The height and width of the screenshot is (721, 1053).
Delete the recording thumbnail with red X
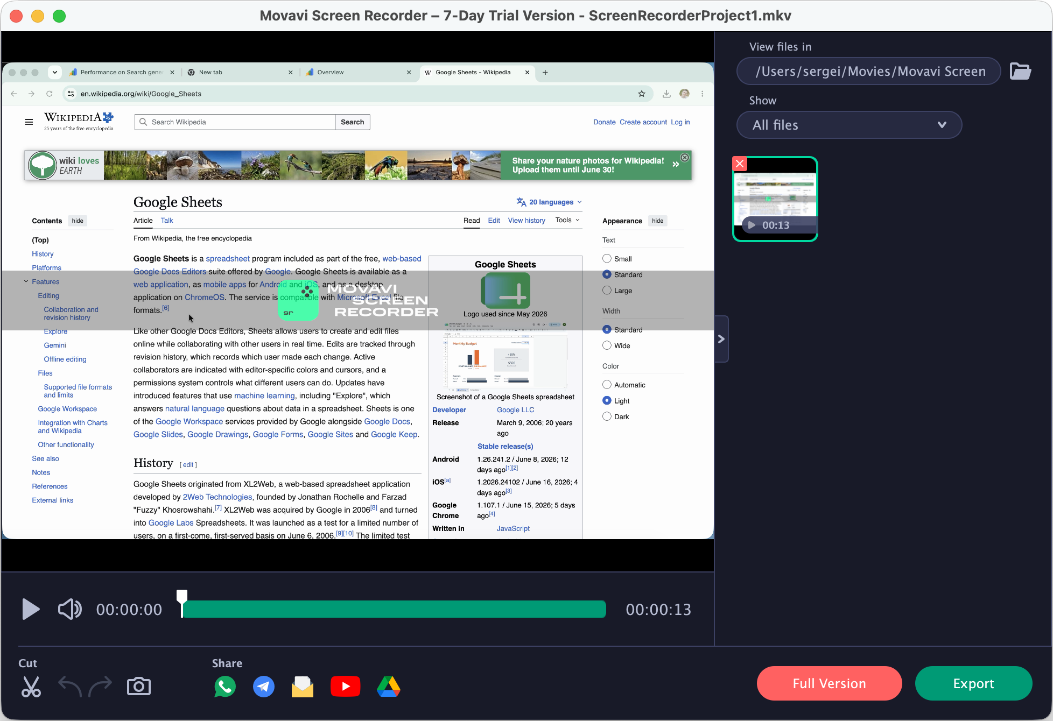tap(740, 164)
